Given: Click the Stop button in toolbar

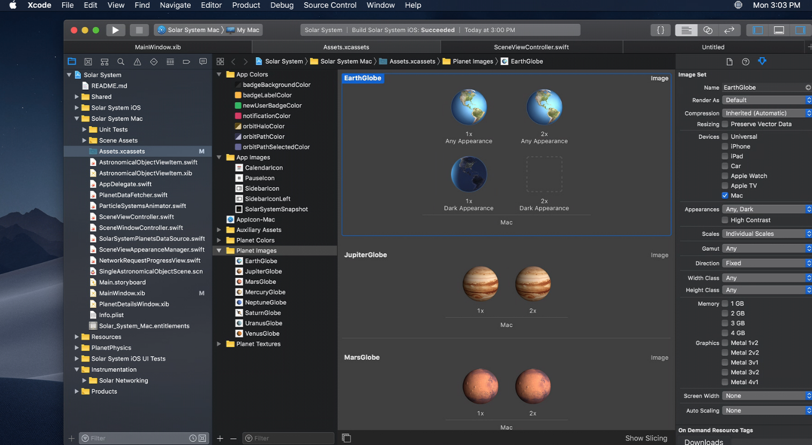Looking at the screenshot, I should 139,30.
